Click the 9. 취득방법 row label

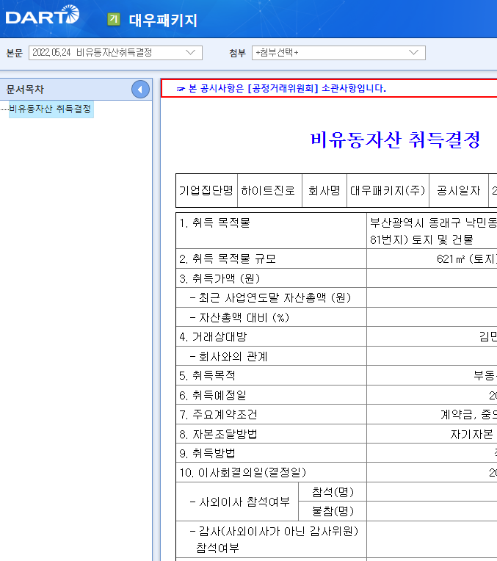click(x=207, y=454)
